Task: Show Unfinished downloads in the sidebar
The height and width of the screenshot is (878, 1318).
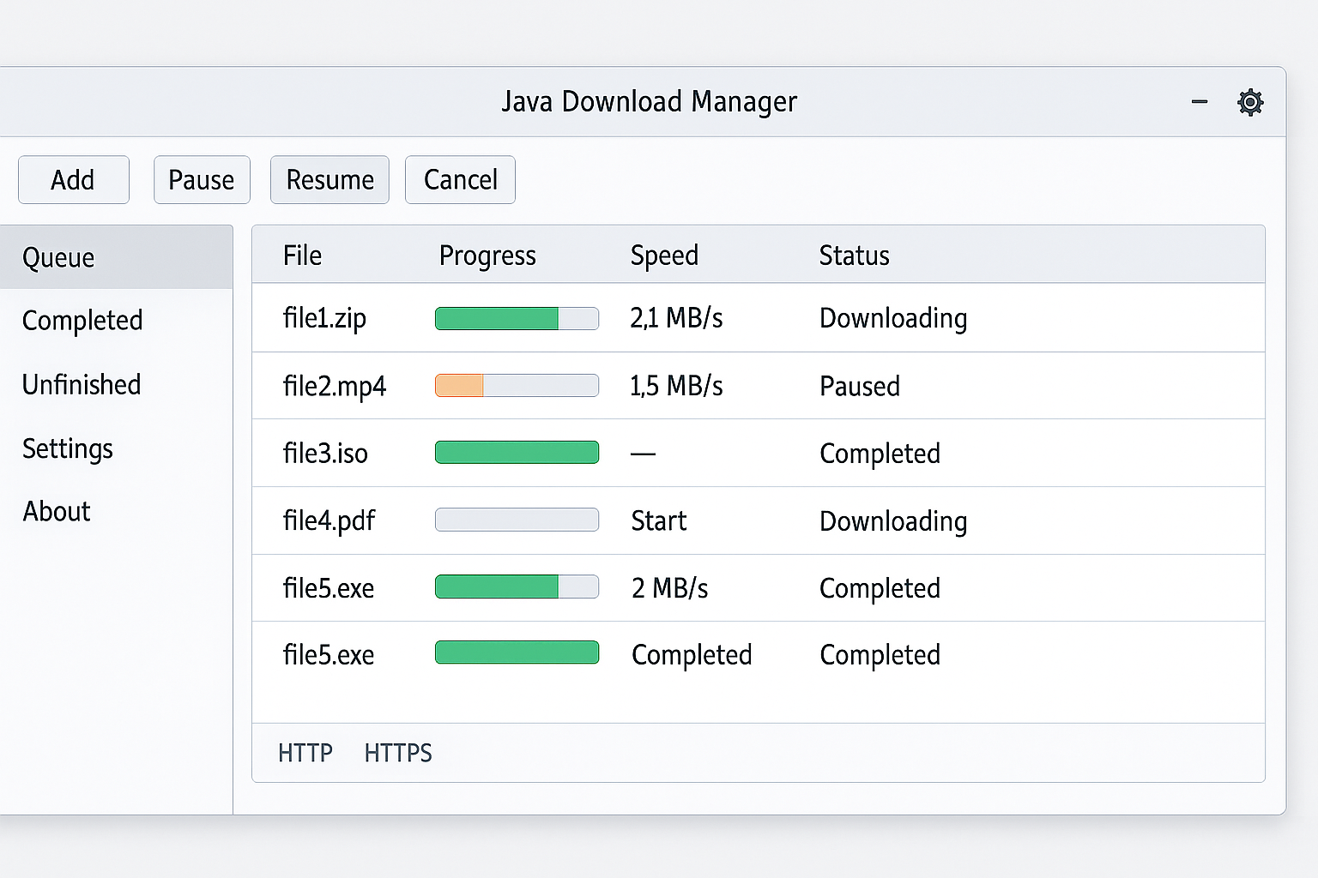Action: [82, 385]
